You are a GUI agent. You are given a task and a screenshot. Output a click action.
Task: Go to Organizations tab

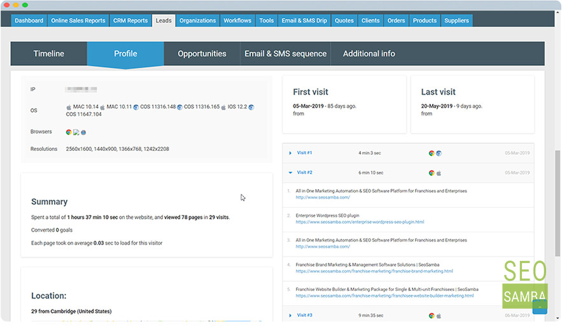(x=197, y=20)
